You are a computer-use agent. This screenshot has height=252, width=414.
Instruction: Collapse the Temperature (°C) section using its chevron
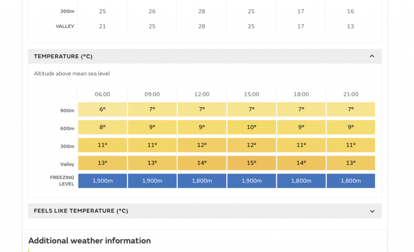pyautogui.click(x=372, y=56)
